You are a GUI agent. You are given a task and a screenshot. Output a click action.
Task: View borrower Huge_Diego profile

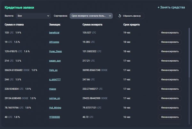tap(56, 51)
